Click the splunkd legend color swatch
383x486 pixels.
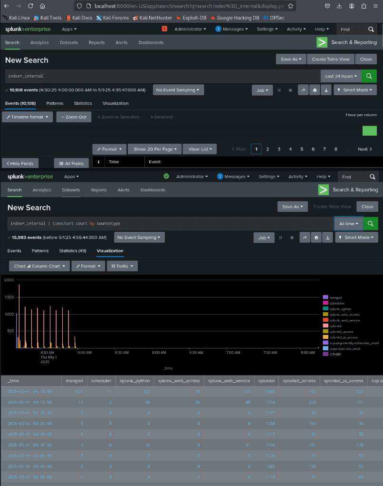coord(325,326)
